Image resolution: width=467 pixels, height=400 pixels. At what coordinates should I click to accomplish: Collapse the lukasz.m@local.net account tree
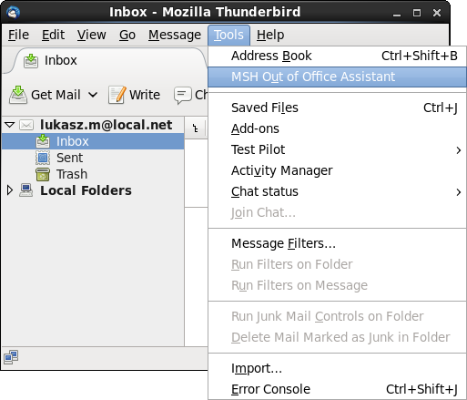pos(10,125)
